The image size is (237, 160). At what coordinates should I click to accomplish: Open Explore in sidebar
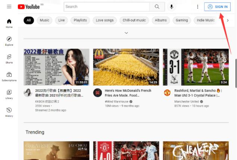pos(9,41)
